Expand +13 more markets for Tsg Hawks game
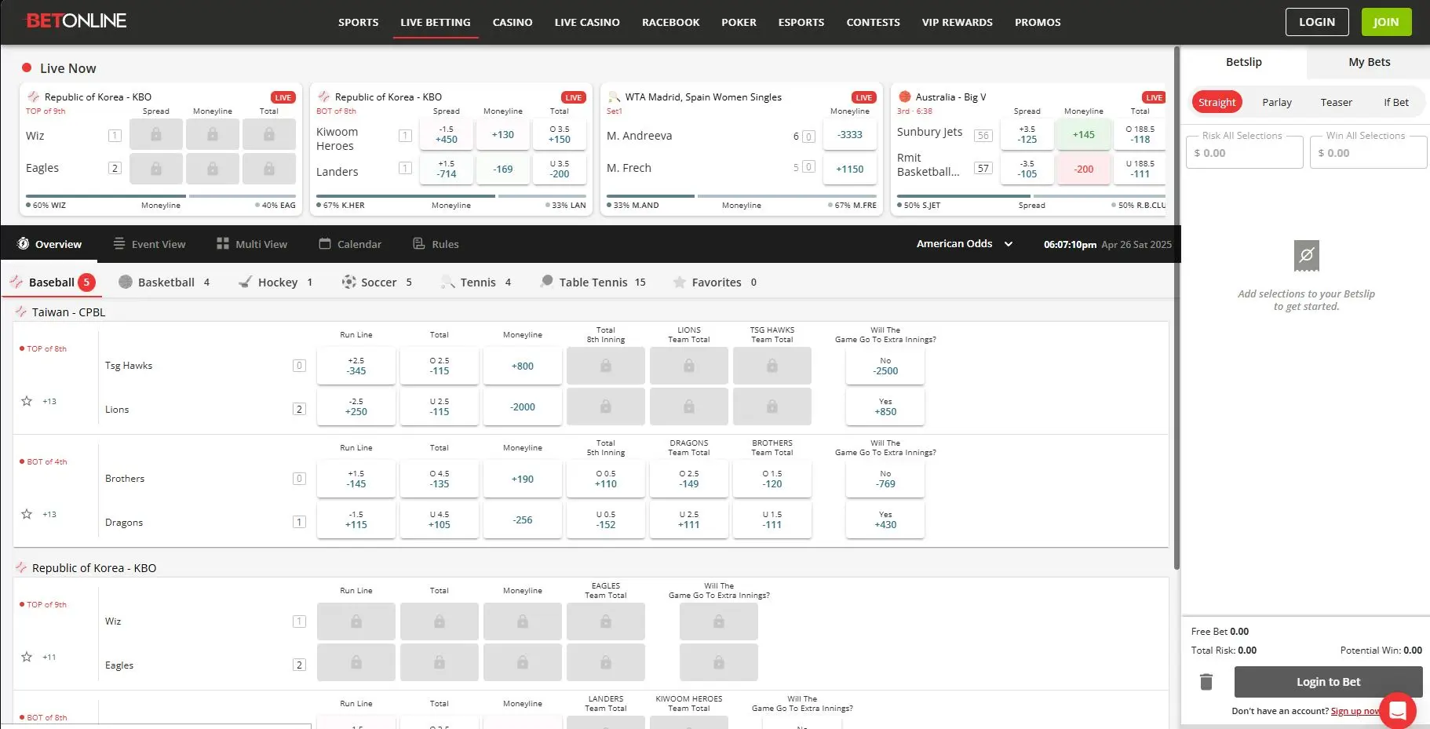 coord(49,401)
